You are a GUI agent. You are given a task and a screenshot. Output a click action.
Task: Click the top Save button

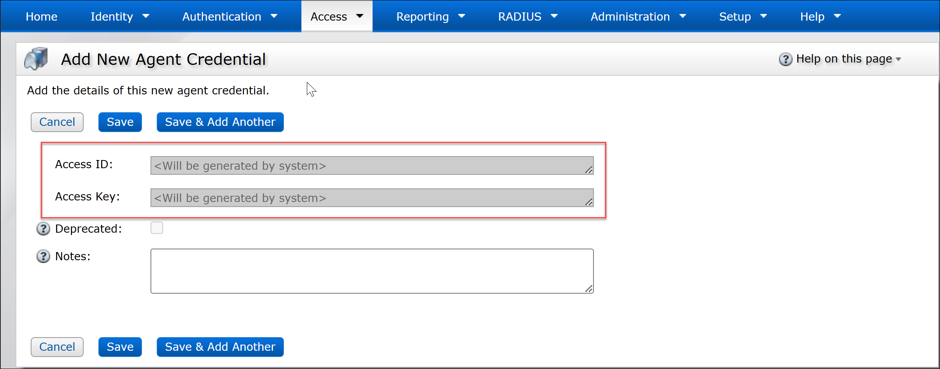(120, 122)
